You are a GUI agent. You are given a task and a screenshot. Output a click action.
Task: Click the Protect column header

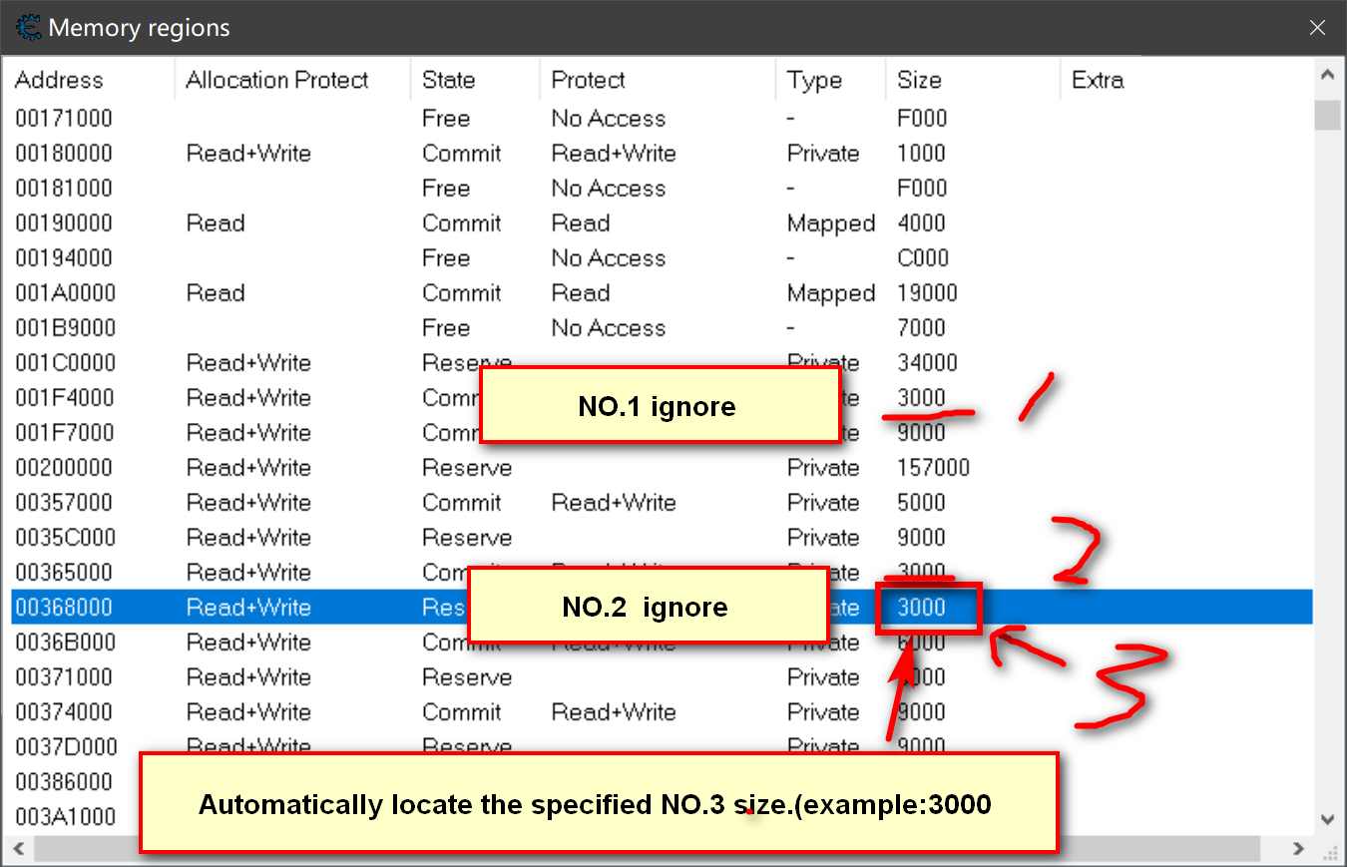coord(589,81)
